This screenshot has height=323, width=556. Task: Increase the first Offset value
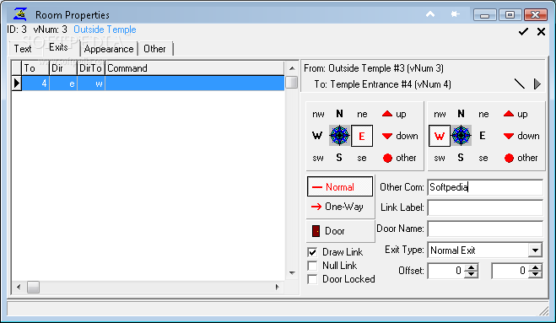471,267
